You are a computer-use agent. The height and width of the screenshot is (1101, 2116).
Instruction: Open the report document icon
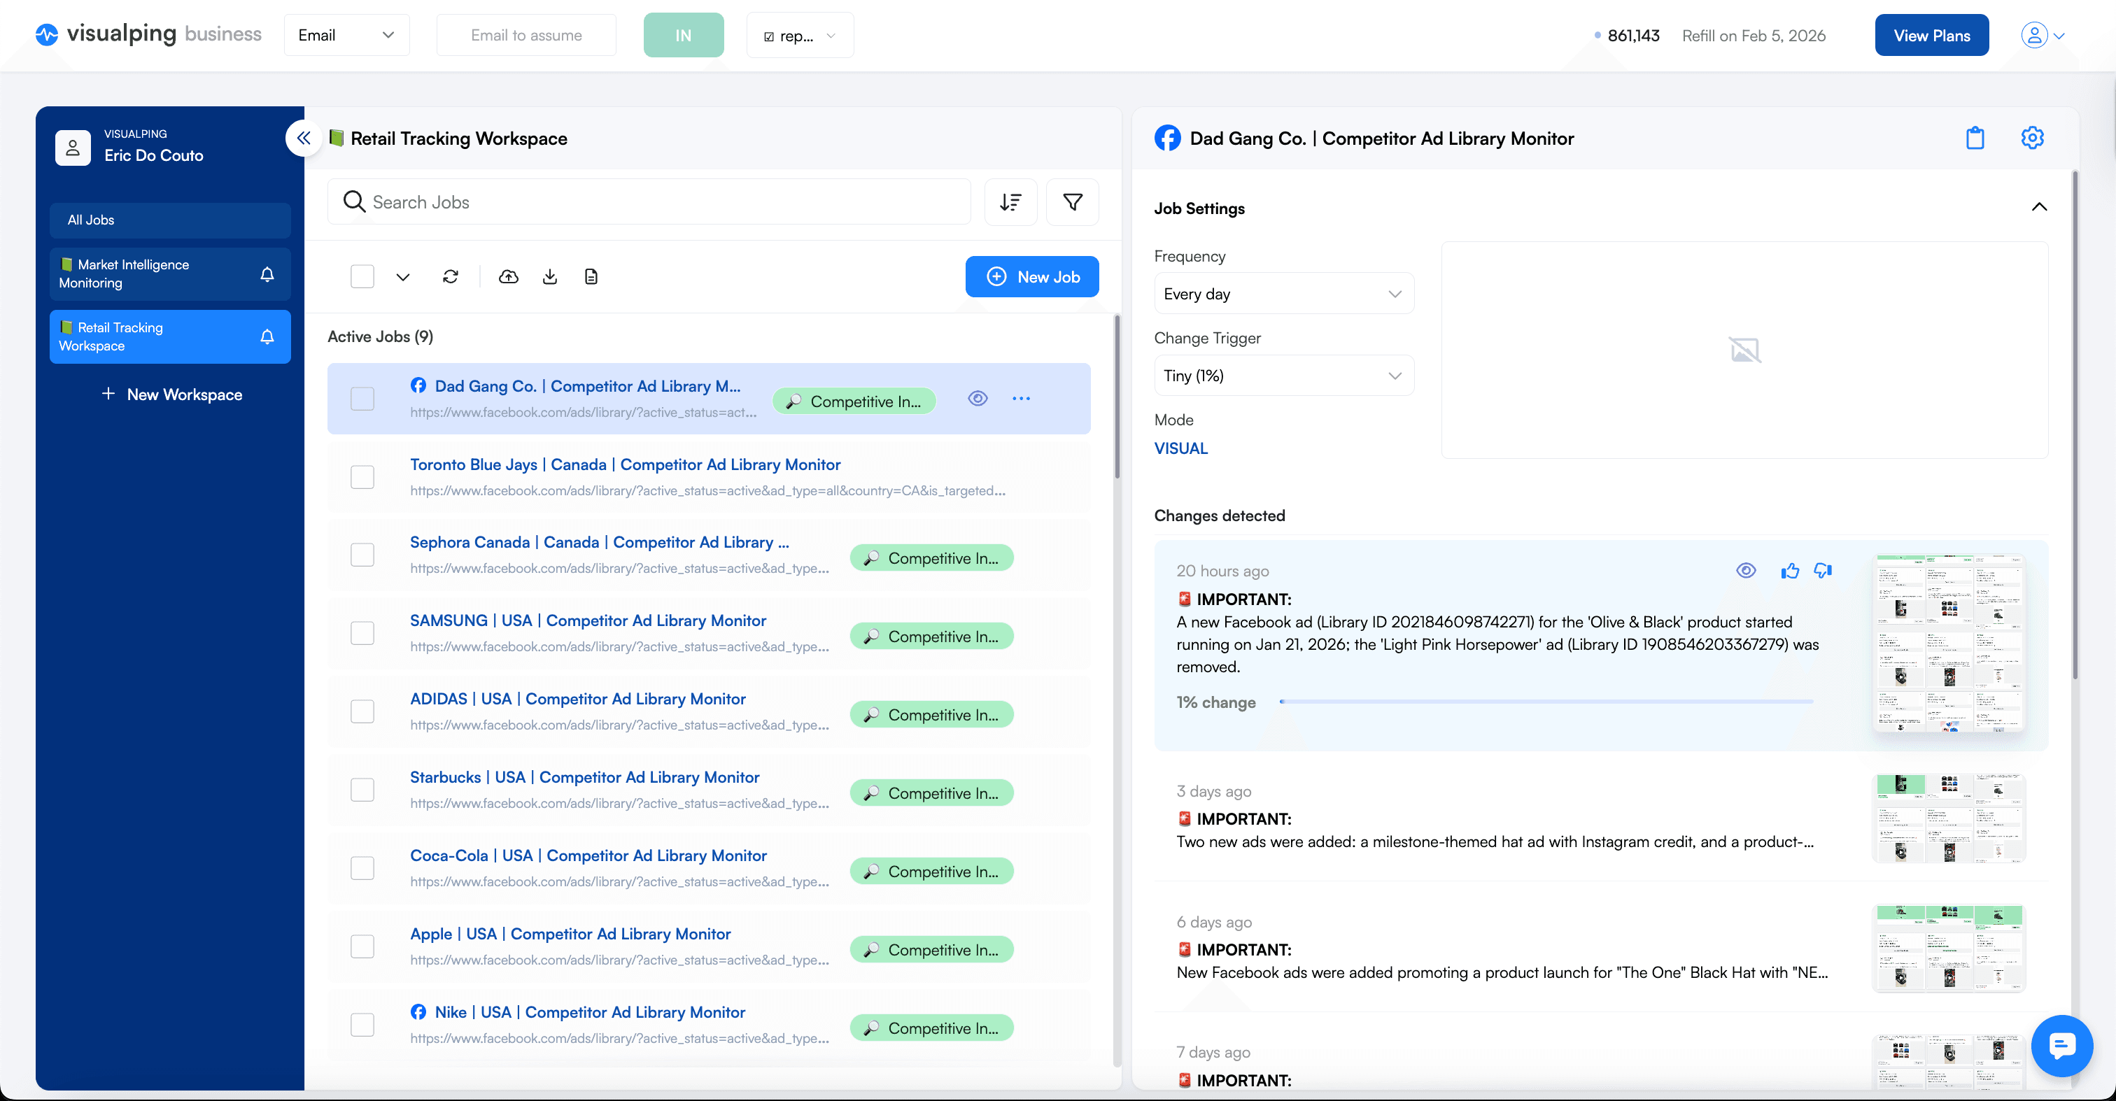591,277
